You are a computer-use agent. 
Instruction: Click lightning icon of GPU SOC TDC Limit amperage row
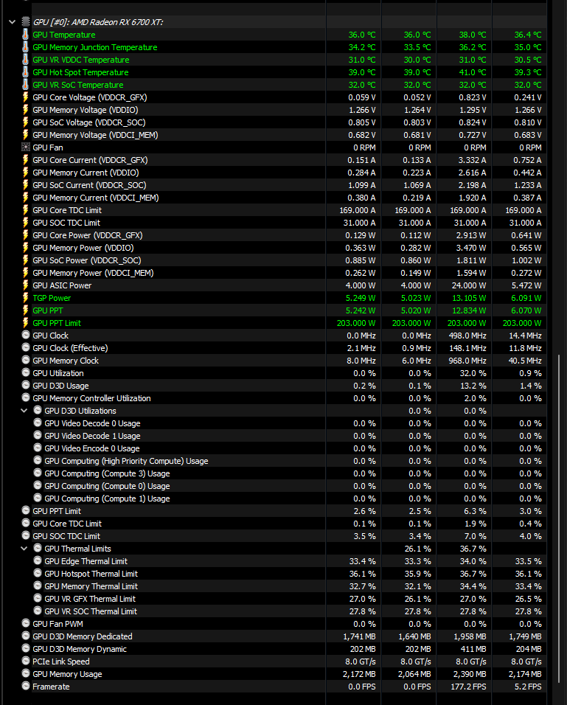click(26, 223)
